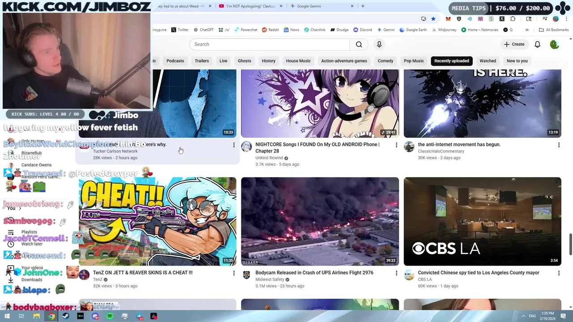Click the YouTube Create button
The image size is (573, 322).
coord(514,44)
